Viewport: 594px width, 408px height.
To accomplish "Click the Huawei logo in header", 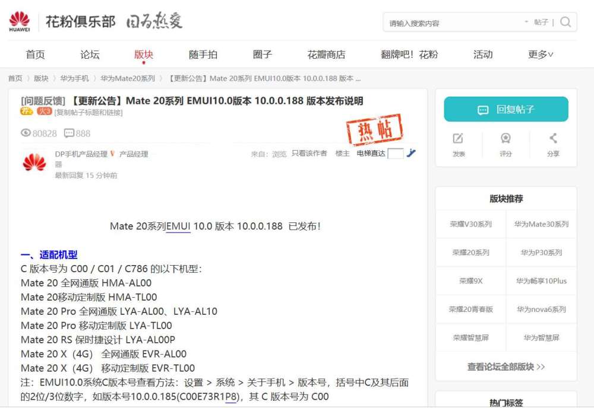I will (20, 21).
